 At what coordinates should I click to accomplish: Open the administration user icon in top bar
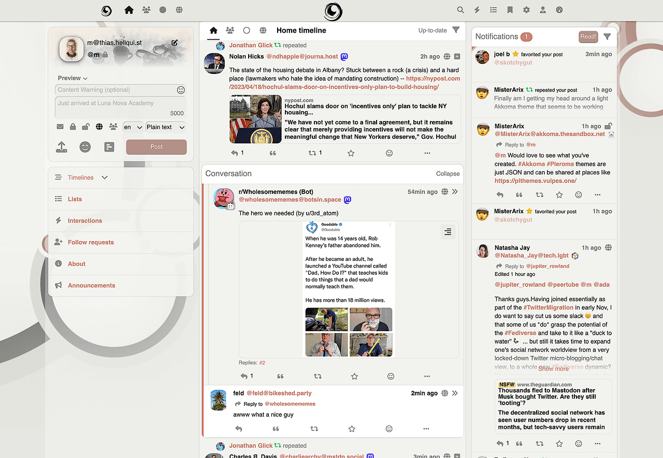point(543,10)
